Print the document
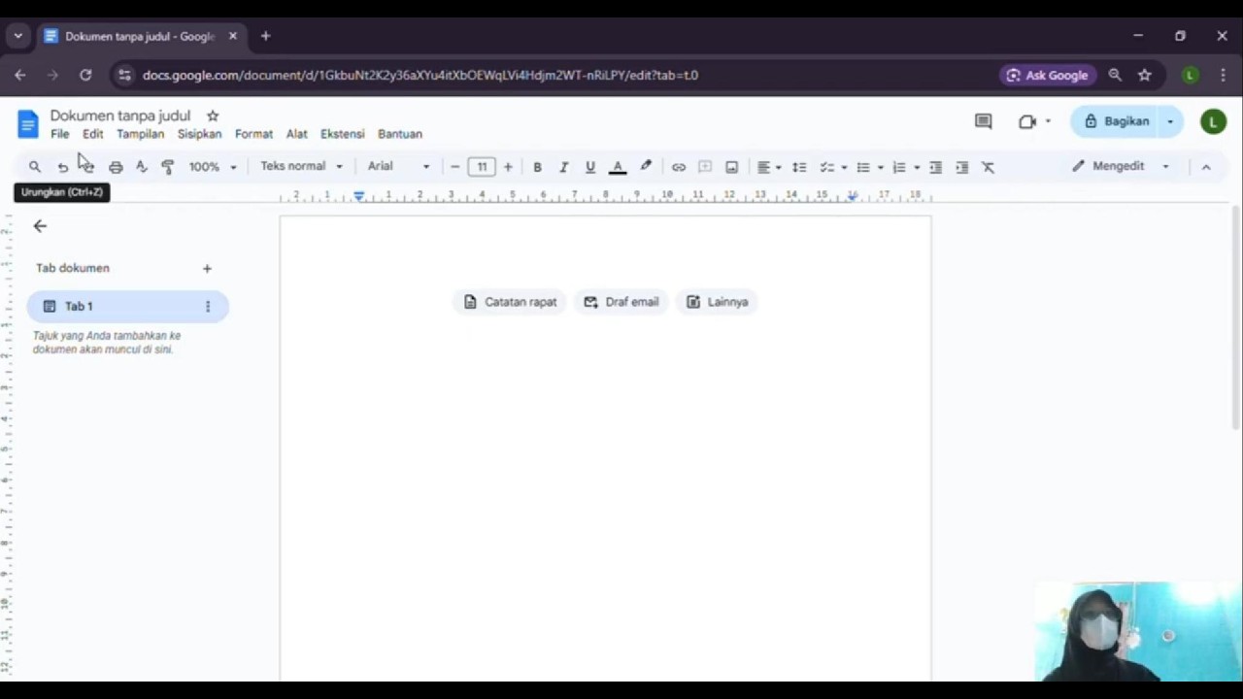 [116, 167]
